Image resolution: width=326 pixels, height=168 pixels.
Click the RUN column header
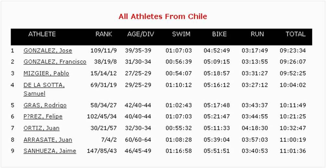[x=257, y=34]
